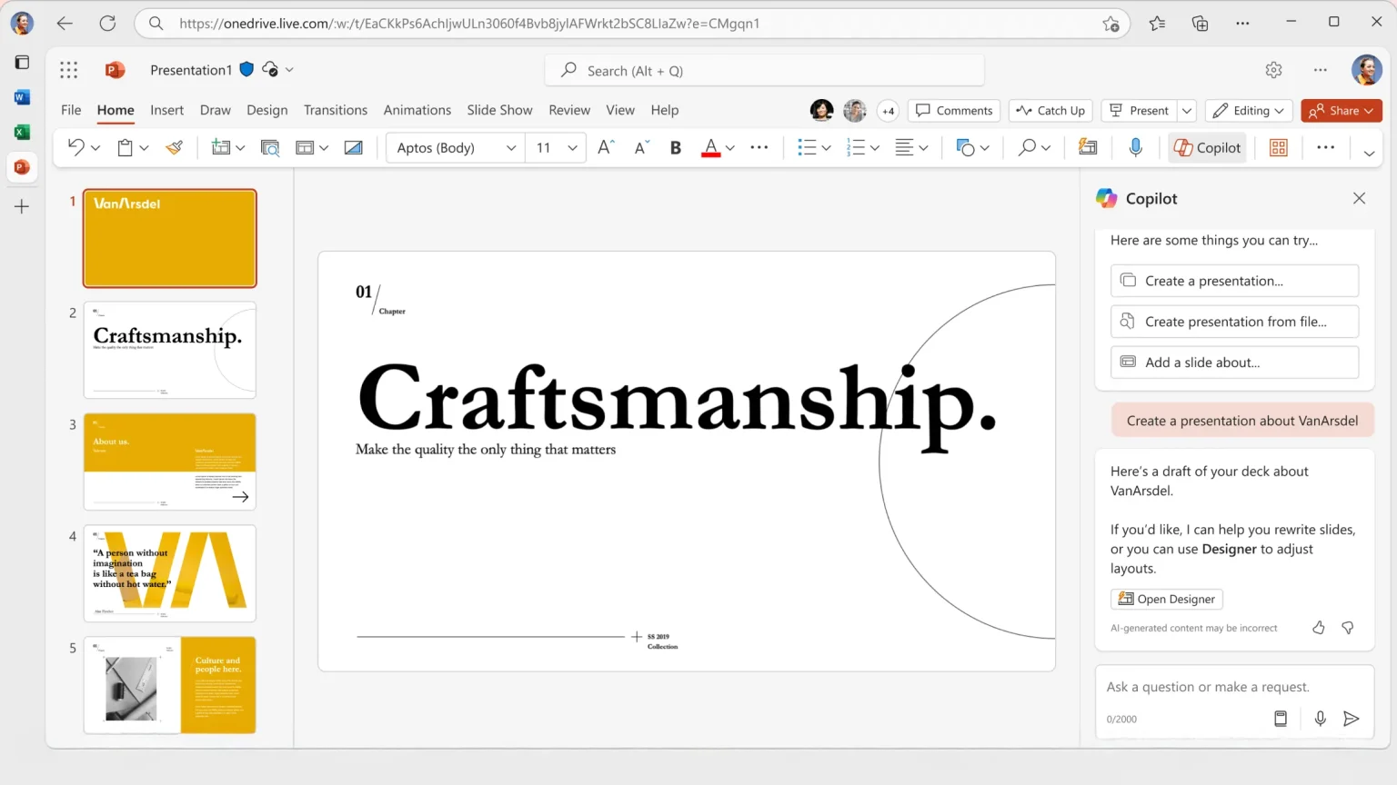This screenshot has height=785, width=1397.
Task: Toggle the Copilot pane button in ribbon
Action: (1207, 147)
